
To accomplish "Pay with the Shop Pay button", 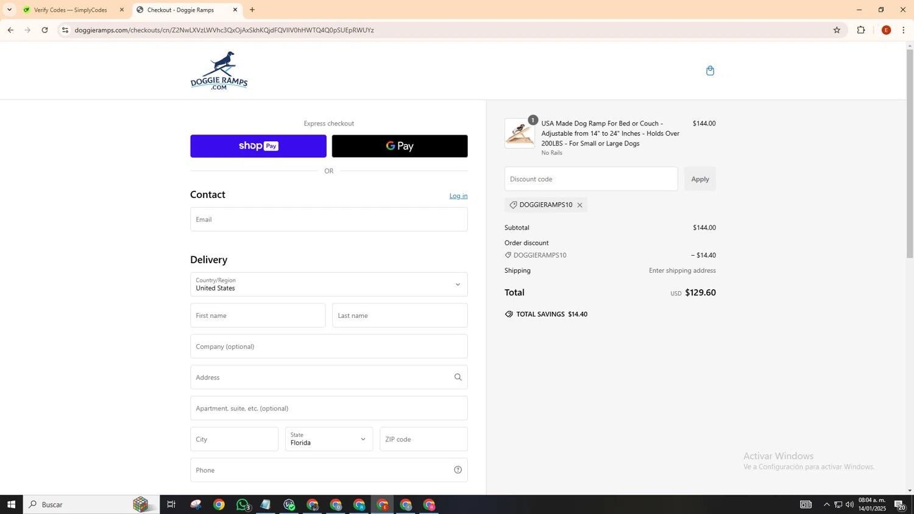I will 258,146.
